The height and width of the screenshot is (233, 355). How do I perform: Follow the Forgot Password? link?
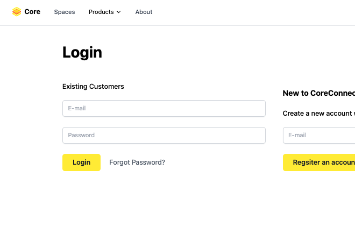[137, 162]
